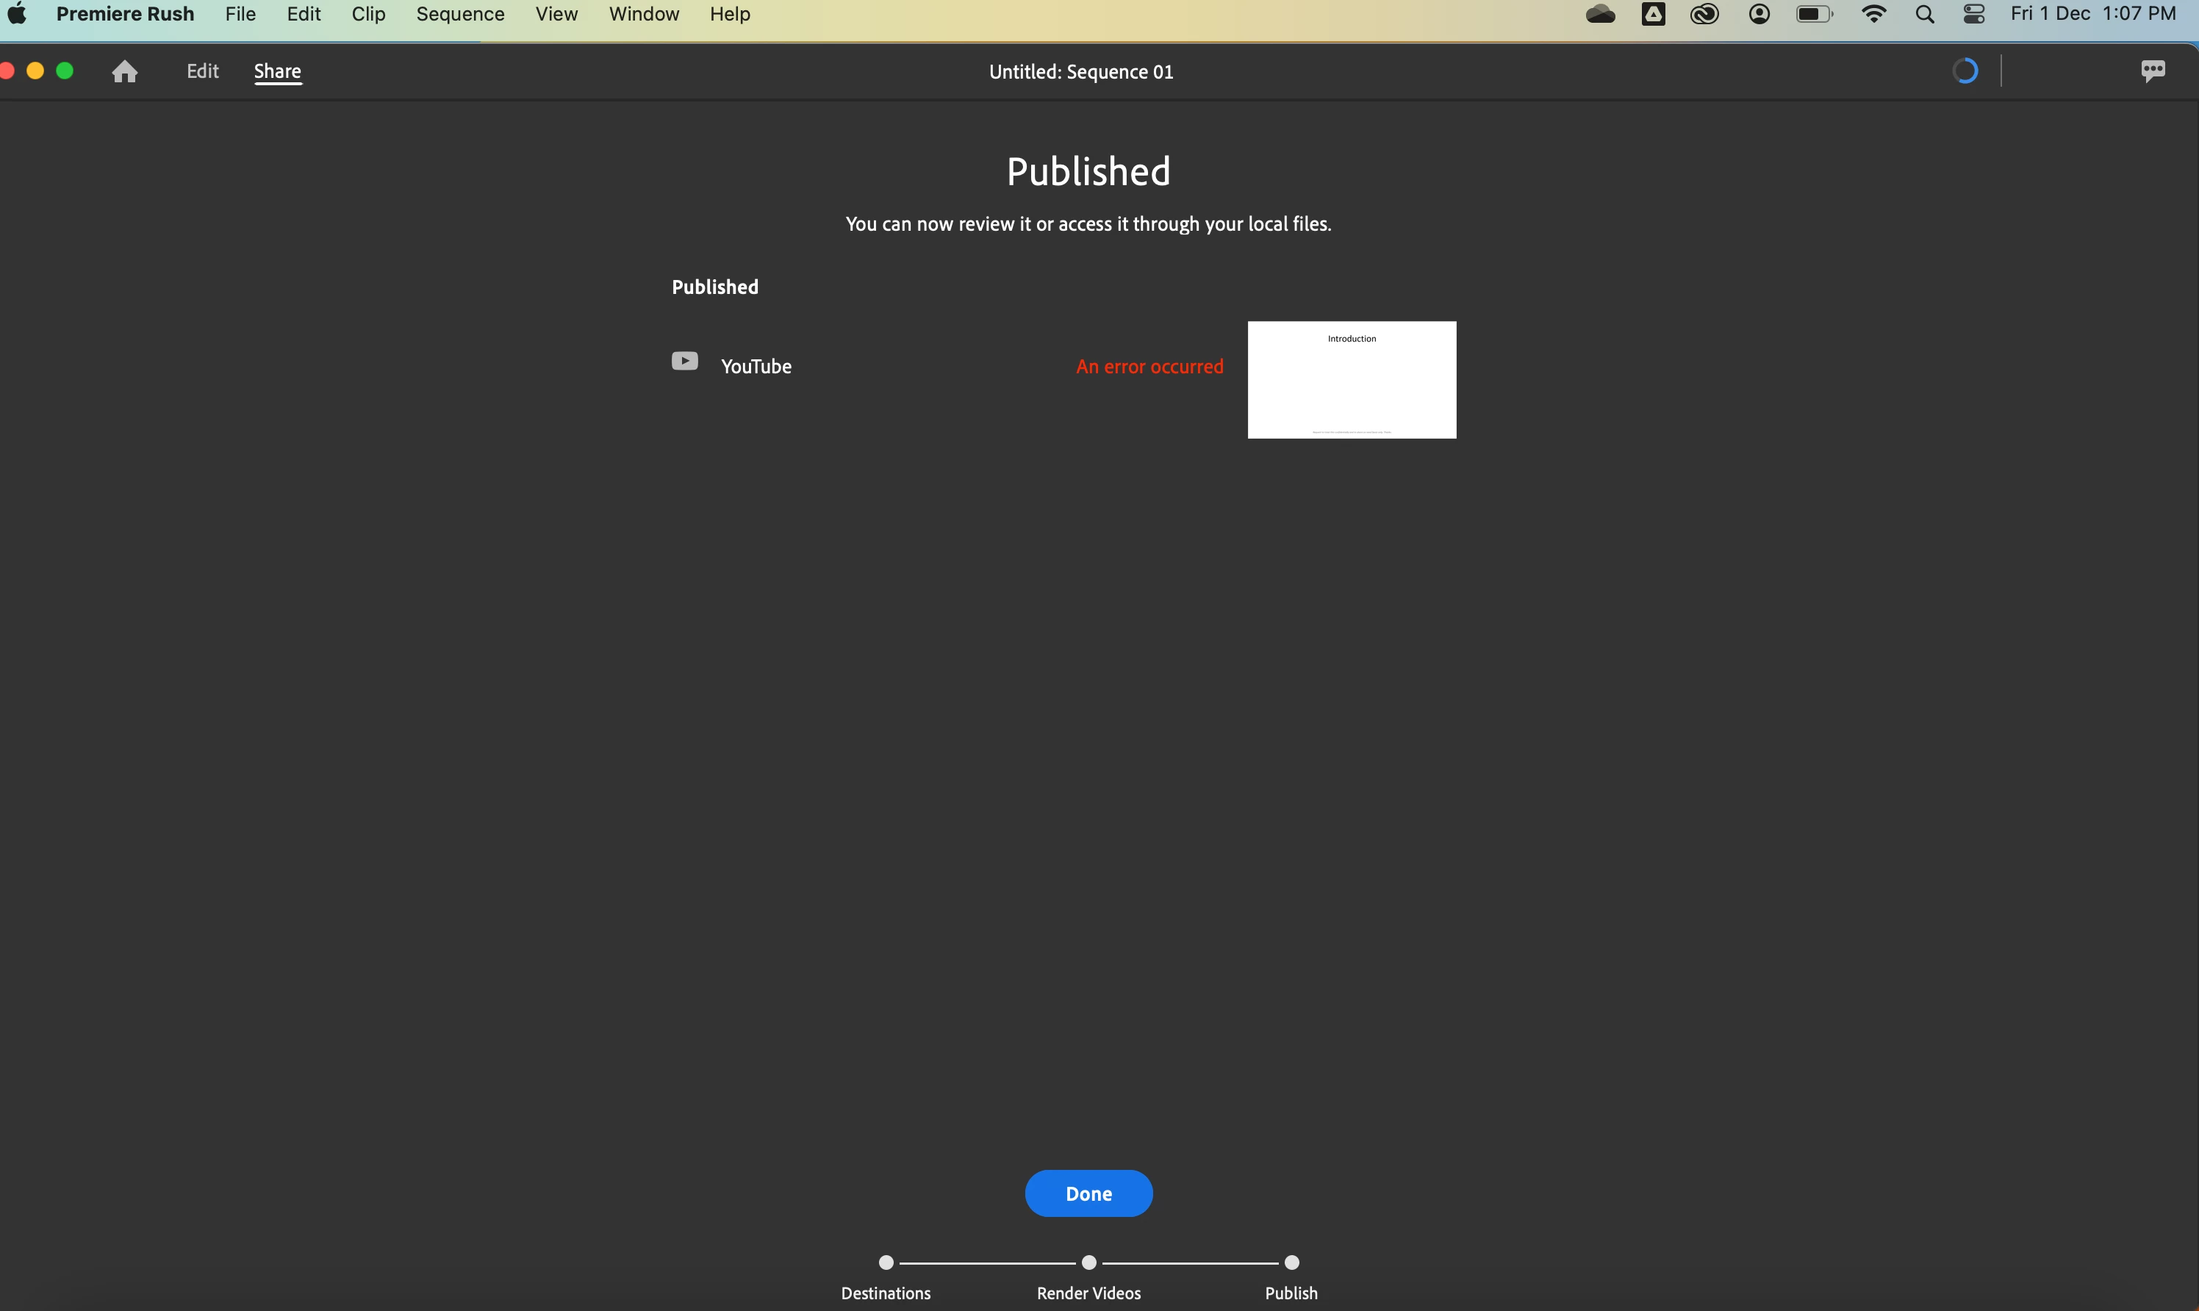This screenshot has width=2199, height=1311.
Task: Open the Clip menu
Action: point(368,14)
